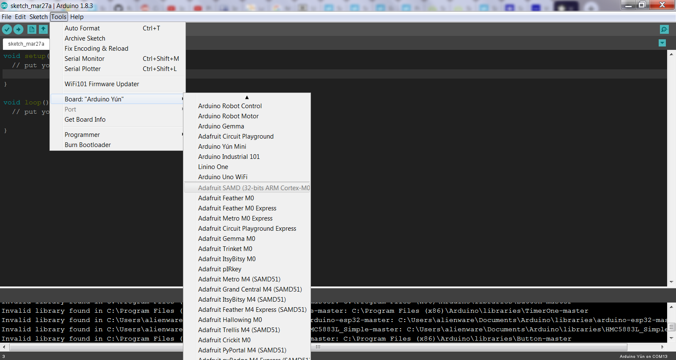Viewport: 676px width, 360px height.
Task: Choose Arduino Uno WiFi board
Action: click(247, 177)
